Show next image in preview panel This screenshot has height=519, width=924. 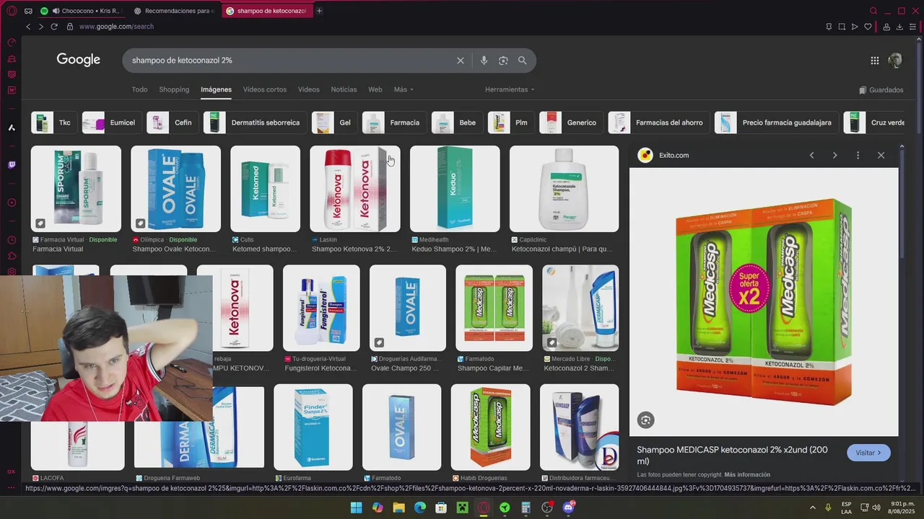click(834, 155)
